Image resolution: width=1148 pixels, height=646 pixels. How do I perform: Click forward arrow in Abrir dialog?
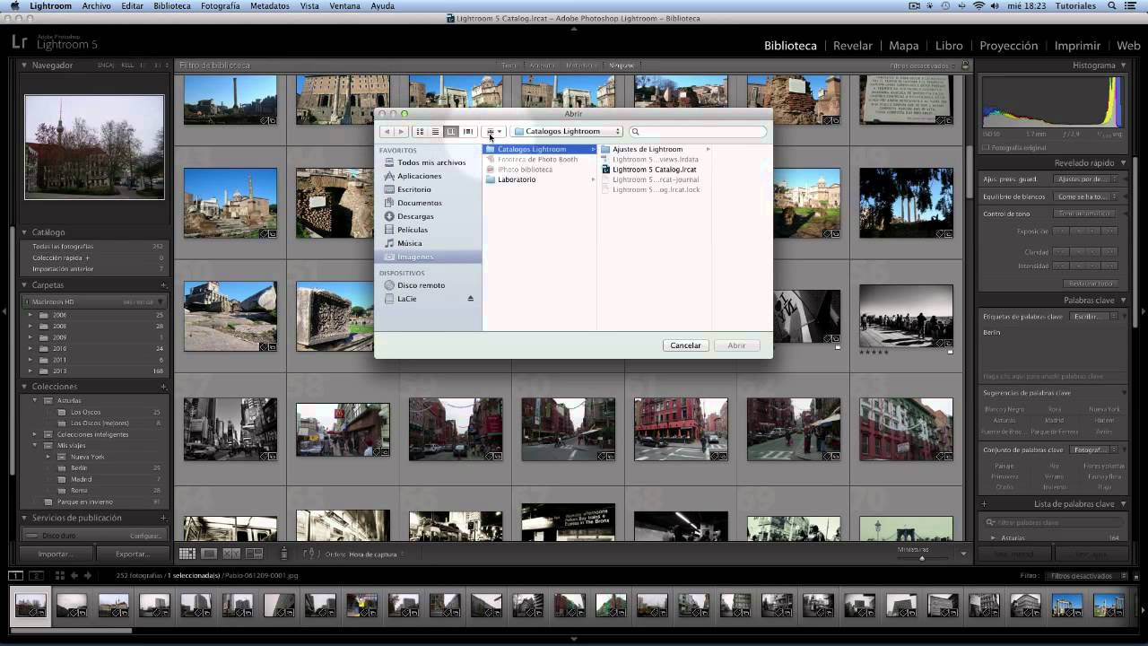(x=401, y=132)
